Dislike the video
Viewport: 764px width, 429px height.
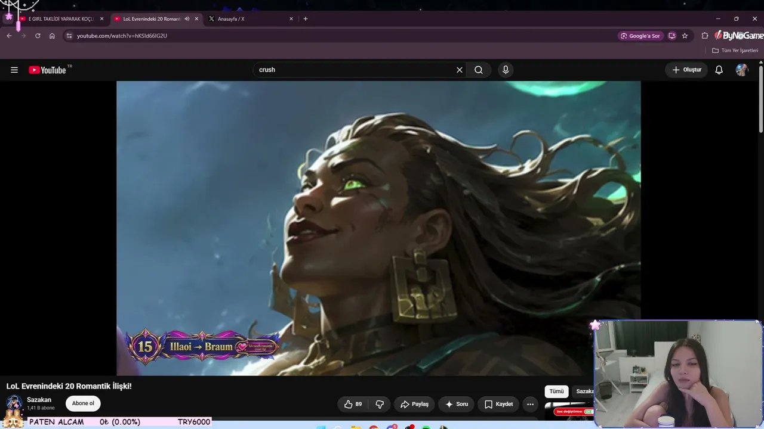(x=380, y=404)
